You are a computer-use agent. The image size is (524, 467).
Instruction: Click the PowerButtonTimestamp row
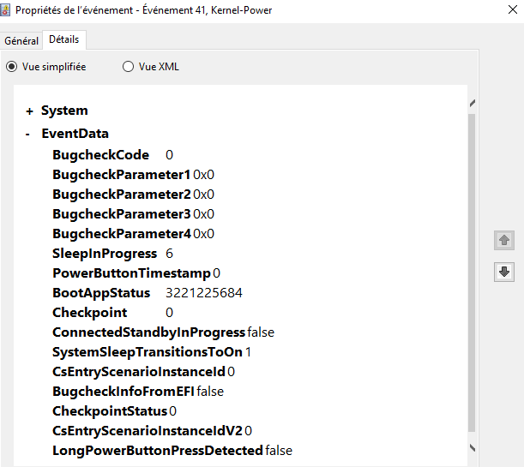point(136,273)
